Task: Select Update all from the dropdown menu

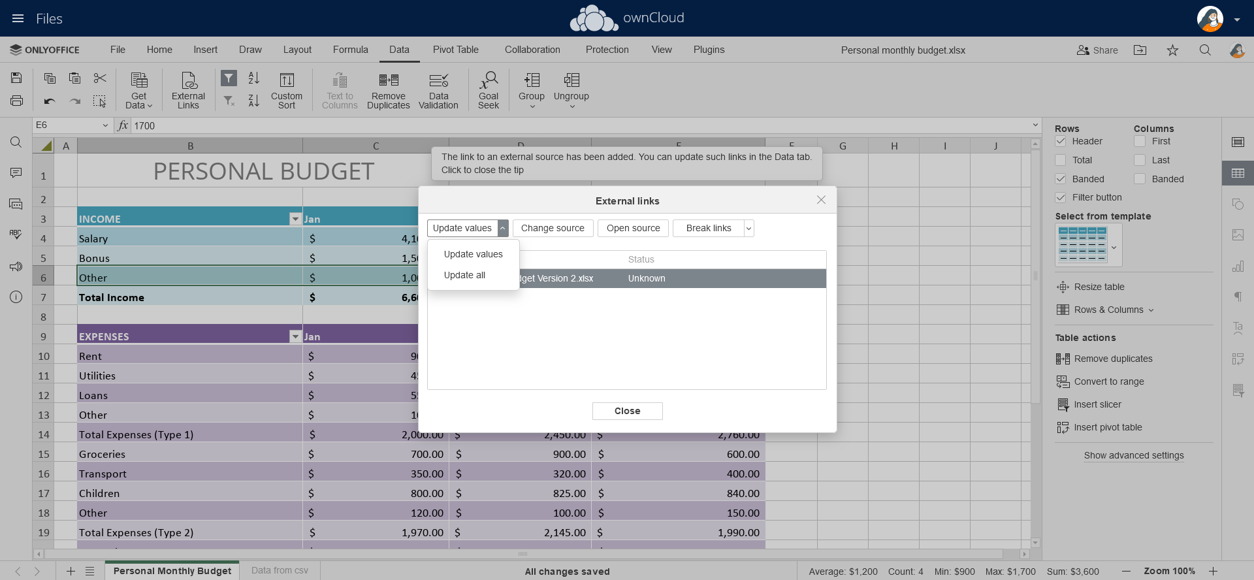Action: click(x=464, y=275)
